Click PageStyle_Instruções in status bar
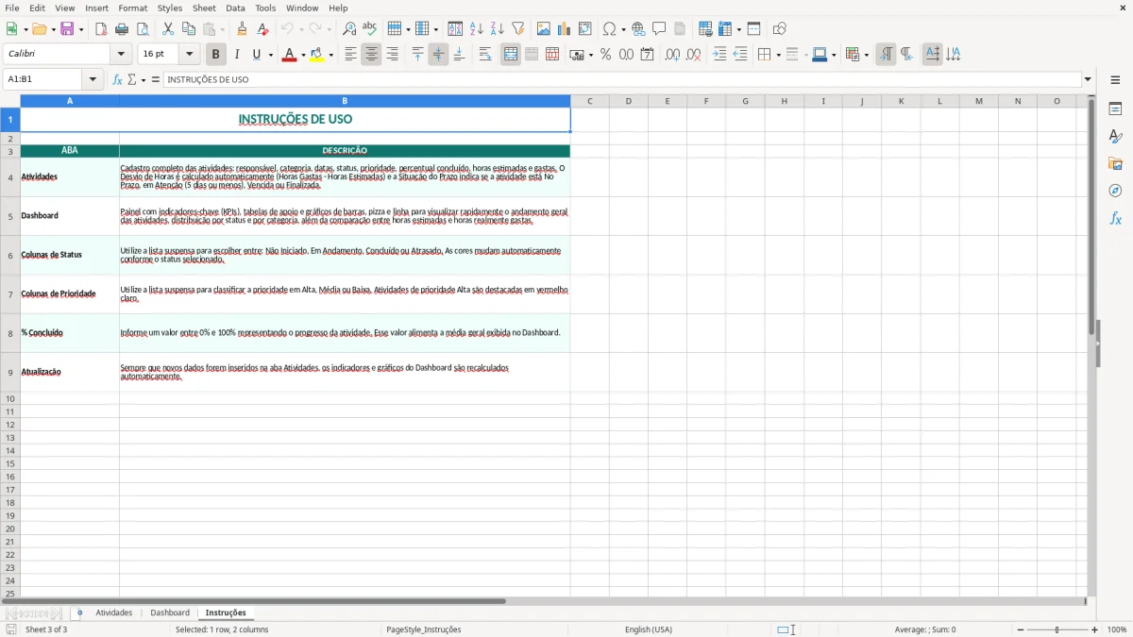The image size is (1133, 637). tap(424, 629)
